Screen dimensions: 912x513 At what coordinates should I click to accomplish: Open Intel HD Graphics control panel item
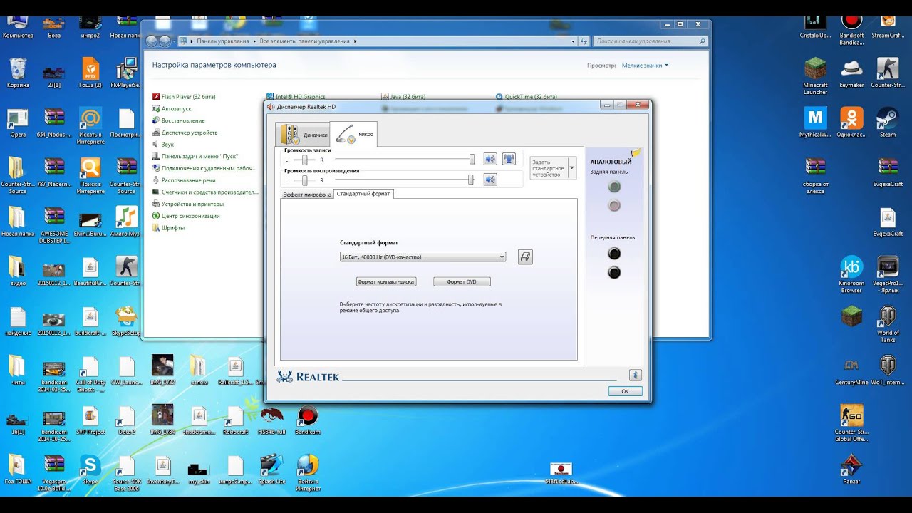pos(296,96)
